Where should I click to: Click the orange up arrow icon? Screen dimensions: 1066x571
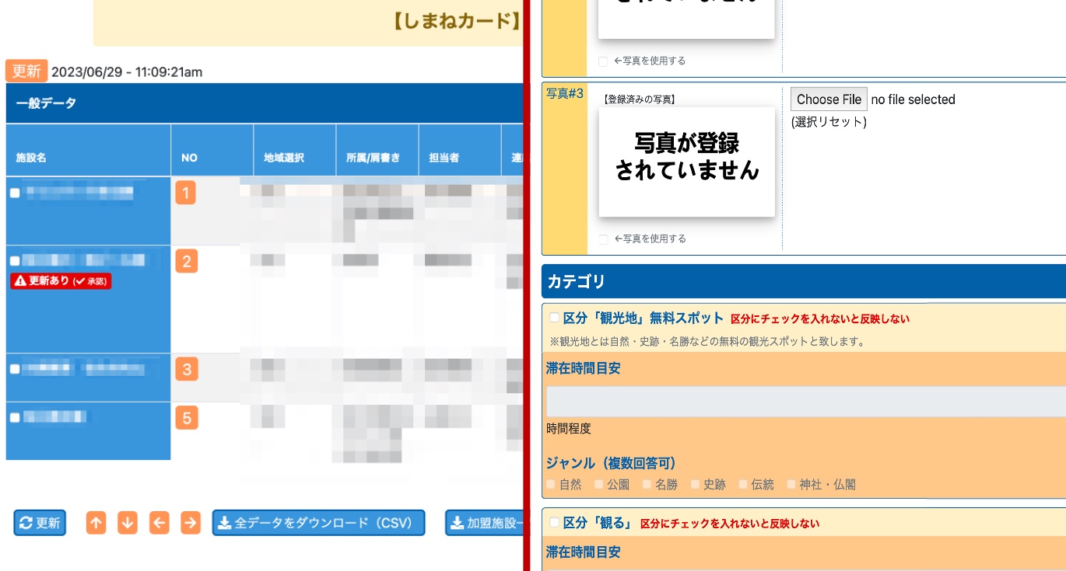96,523
